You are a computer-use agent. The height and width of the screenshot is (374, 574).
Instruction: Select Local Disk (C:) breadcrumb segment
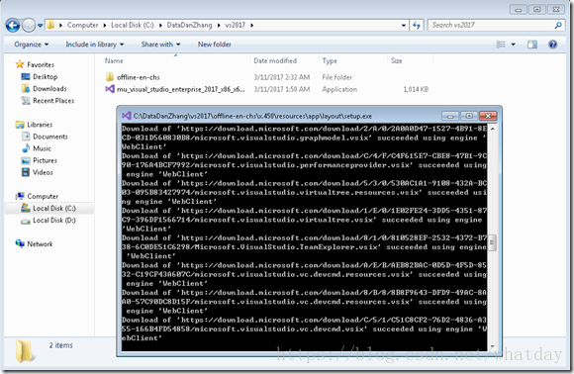[133, 25]
